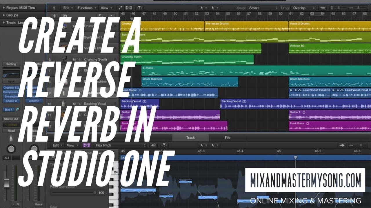
Task: Adjust the channel strip pan knob
Action: [11, 149]
